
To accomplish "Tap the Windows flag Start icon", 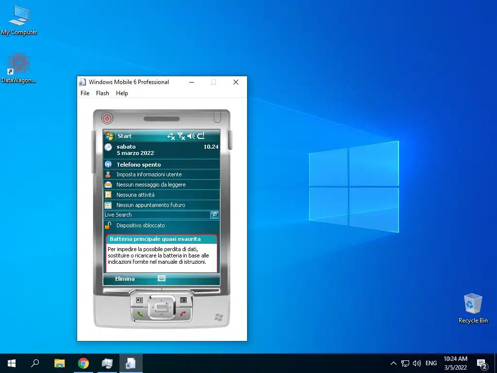I will click(110, 136).
